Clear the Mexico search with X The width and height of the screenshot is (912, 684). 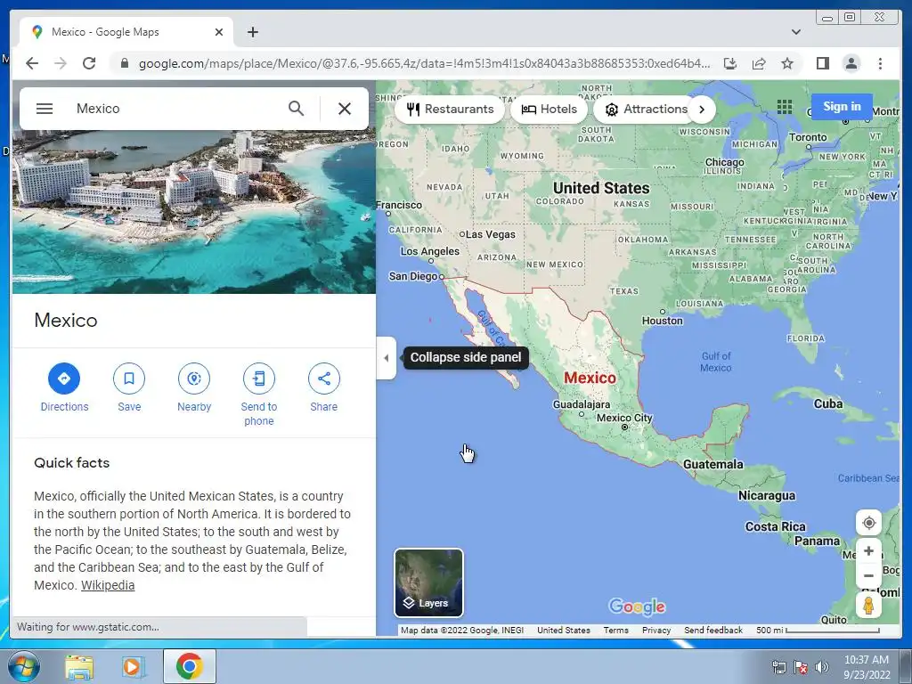(x=345, y=109)
